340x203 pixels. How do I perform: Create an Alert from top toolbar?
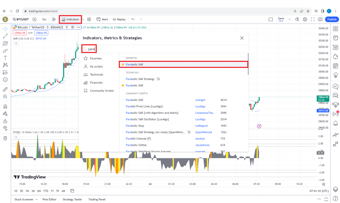pos(102,20)
